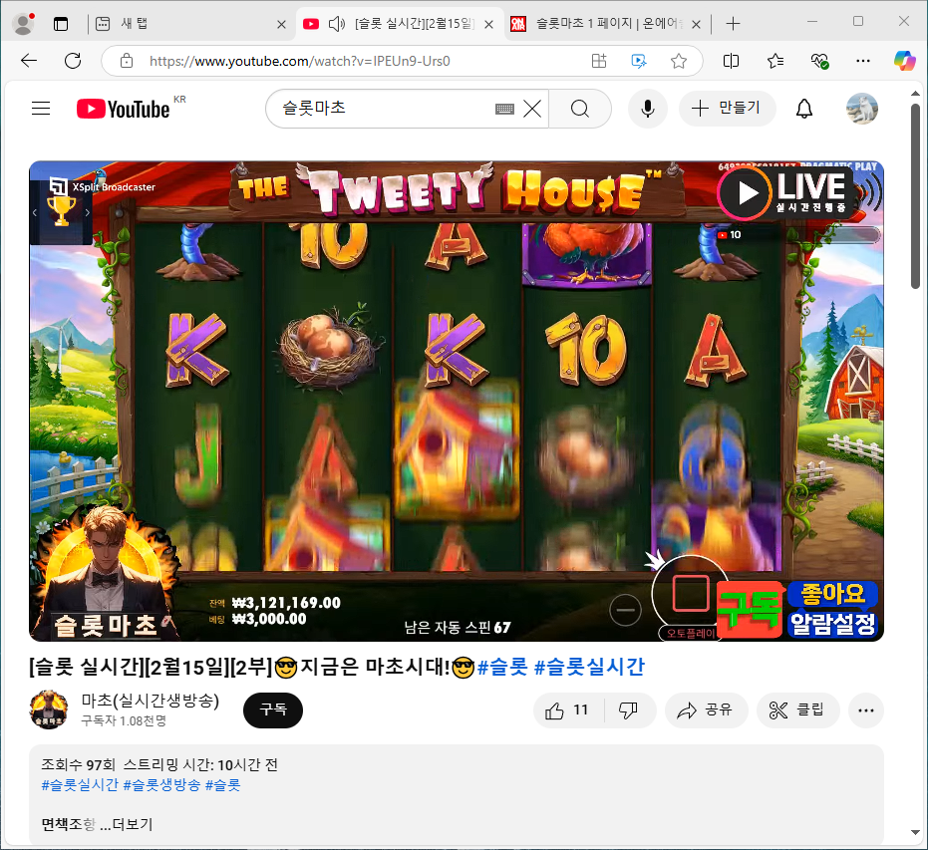Open more video actions menu

pyautogui.click(x=866, y=710)
